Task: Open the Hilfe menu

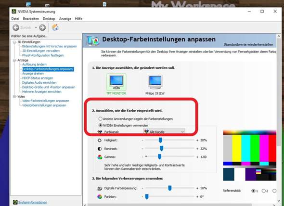Action: 78,19
